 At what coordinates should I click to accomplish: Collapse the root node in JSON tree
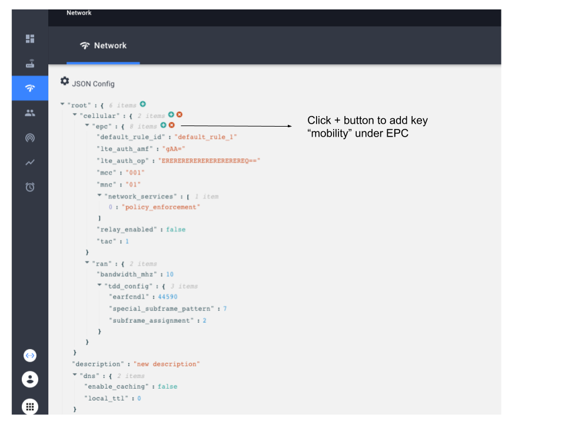coord(62,104)
